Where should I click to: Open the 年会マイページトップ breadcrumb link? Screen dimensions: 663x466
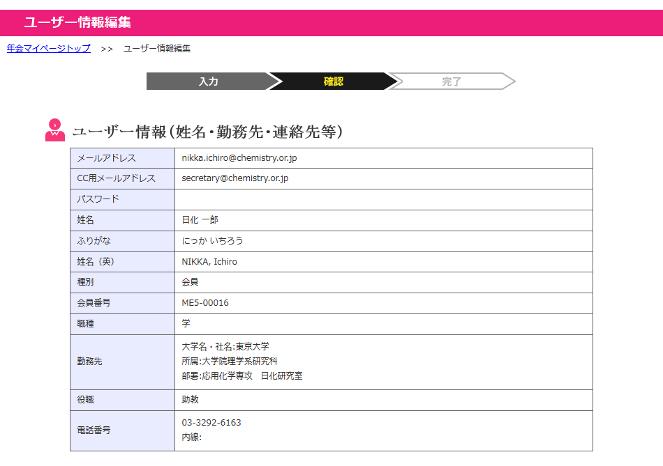click(49, 48)
